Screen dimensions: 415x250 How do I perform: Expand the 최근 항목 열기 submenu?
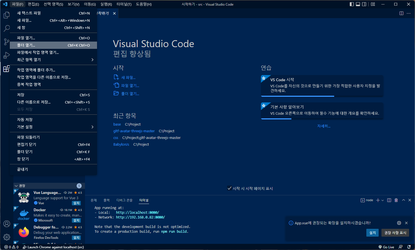53,60
